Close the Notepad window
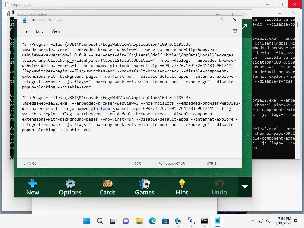Screen dimensions: 304x228 235,20
